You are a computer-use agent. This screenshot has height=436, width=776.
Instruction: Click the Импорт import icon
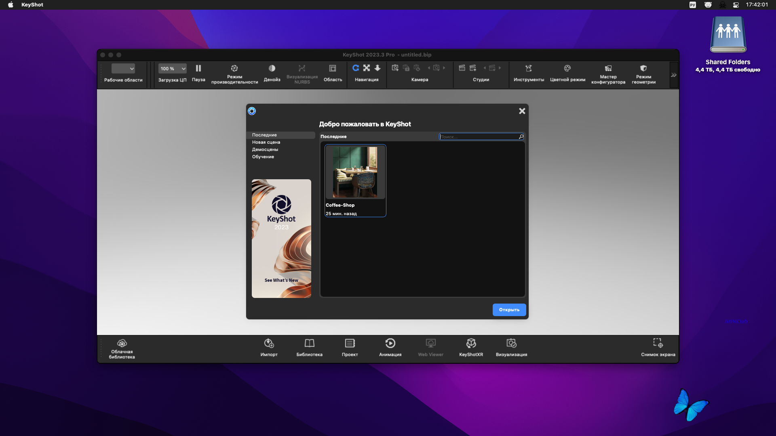tap(269, 343)
